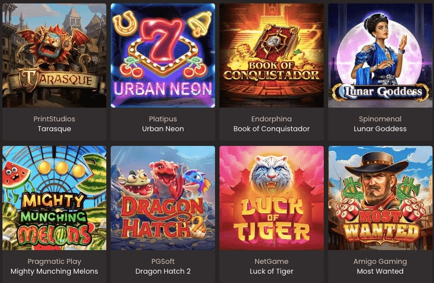Open the Tarasque game thumbnail
Screen dimensions: 434x283
point(54,55)
